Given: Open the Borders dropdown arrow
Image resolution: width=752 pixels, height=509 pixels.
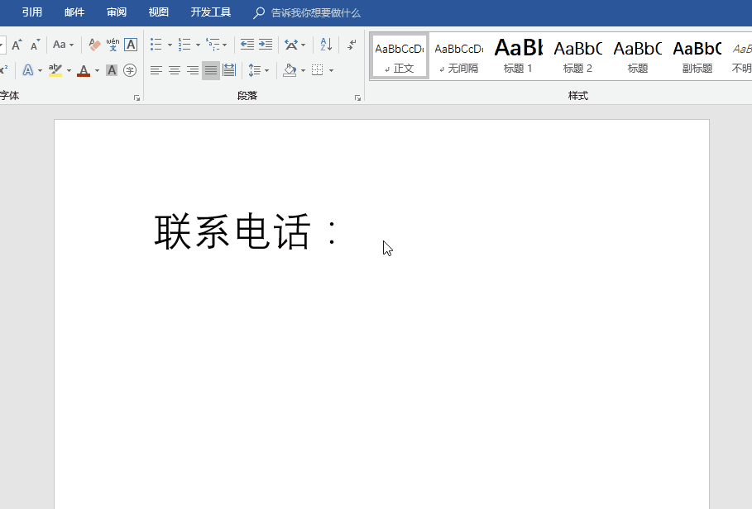Looking at the screenshot, I should point(331,71).
